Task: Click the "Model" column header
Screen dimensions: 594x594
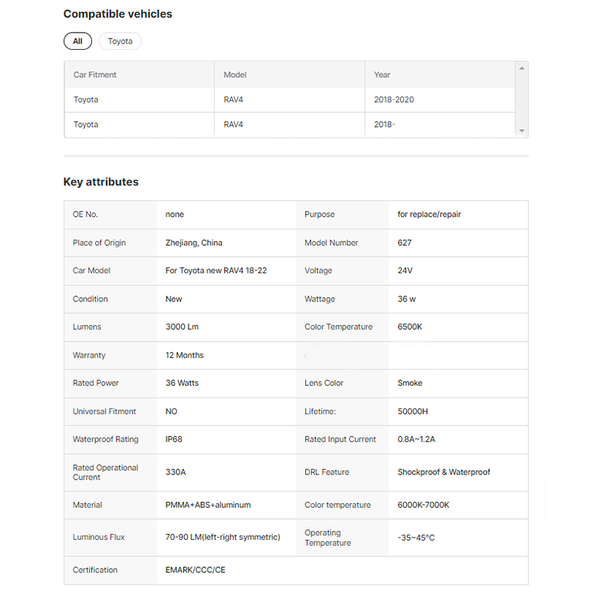Action: pos(235,75)
